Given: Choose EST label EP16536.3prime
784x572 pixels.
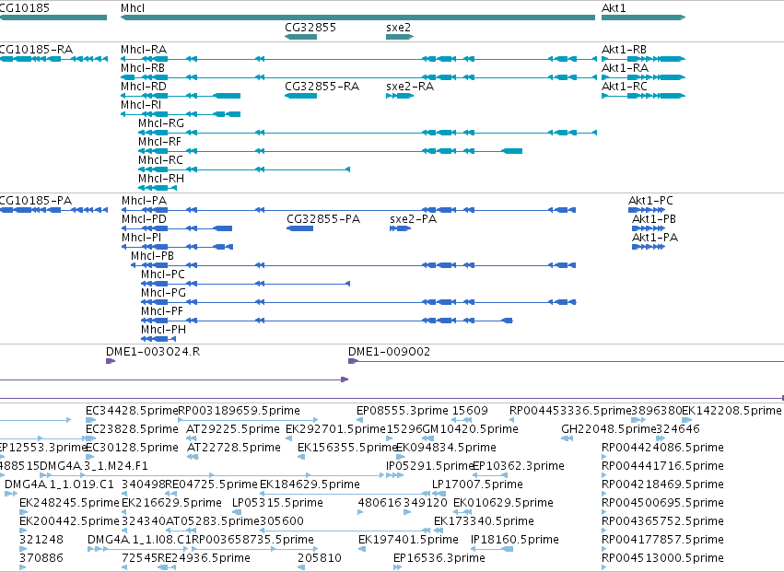Looking at the screenshot, I should click(x=439, y=558).
